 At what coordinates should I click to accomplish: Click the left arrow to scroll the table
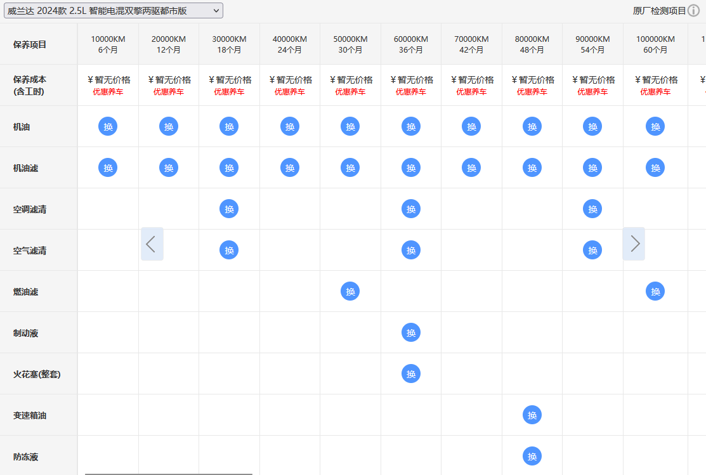click(x=152, y=244)
